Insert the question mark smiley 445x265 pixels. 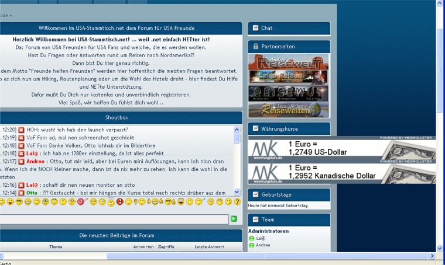coord(237,202)
